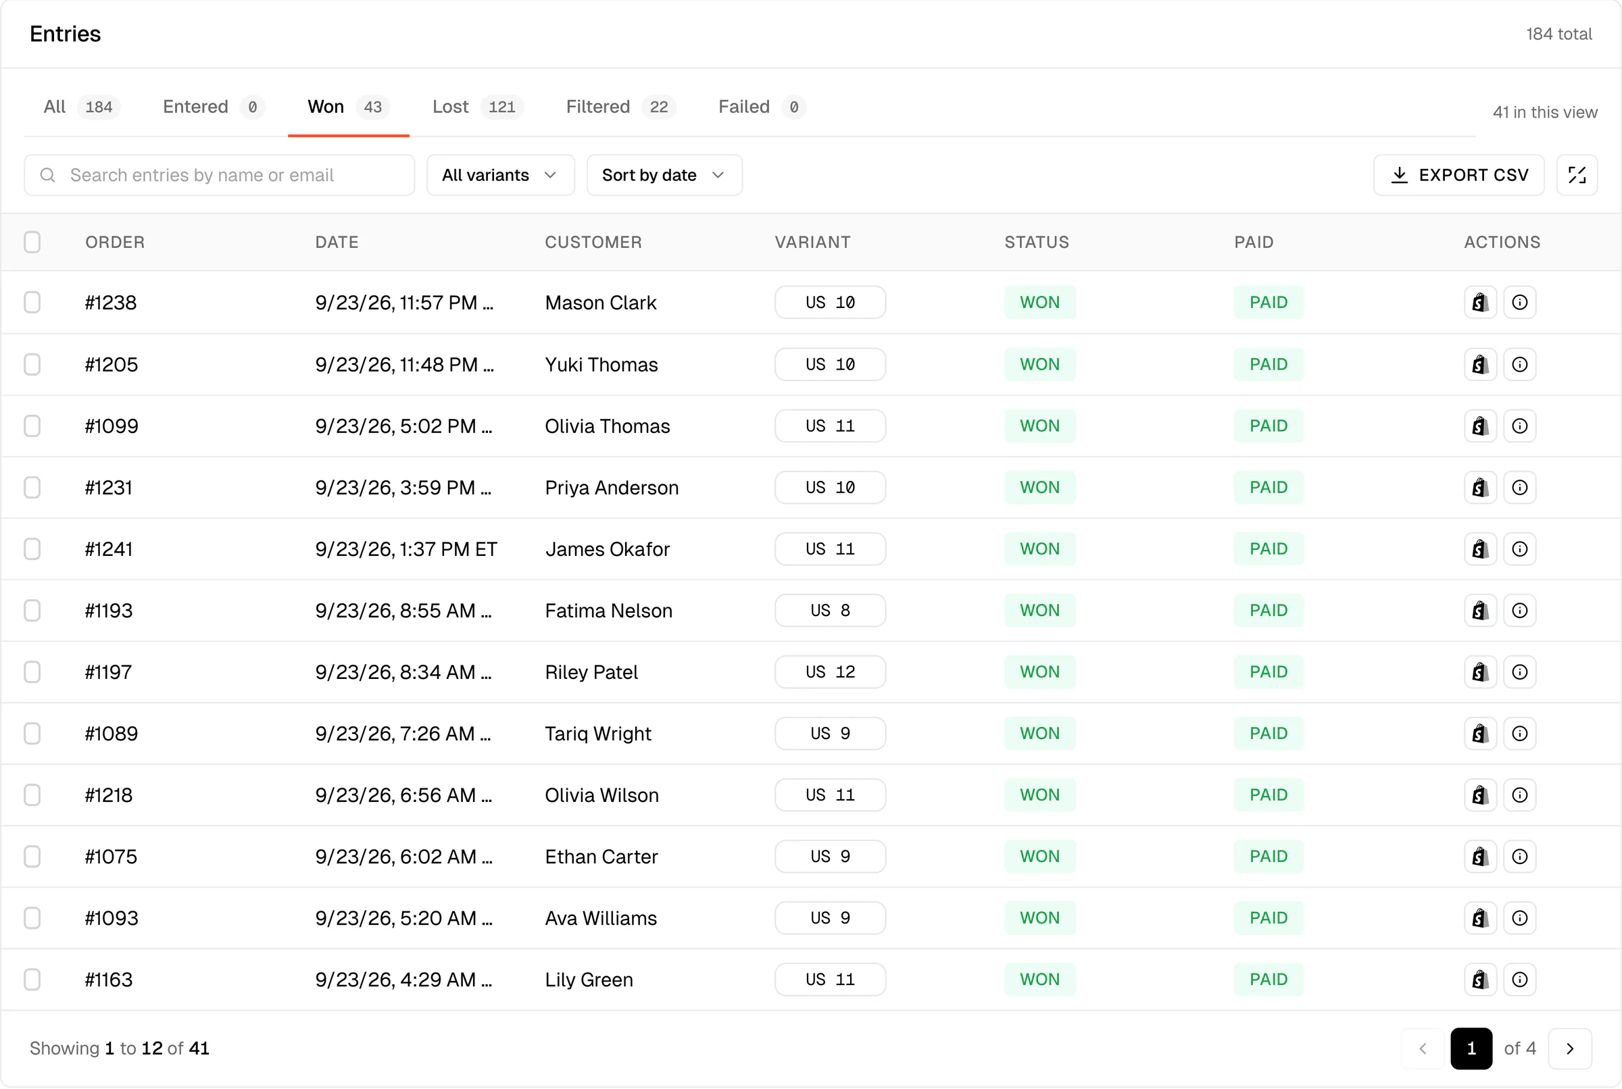View info for order #1238
The width and height of the screenshot is (1622, 1089).
1520,302
